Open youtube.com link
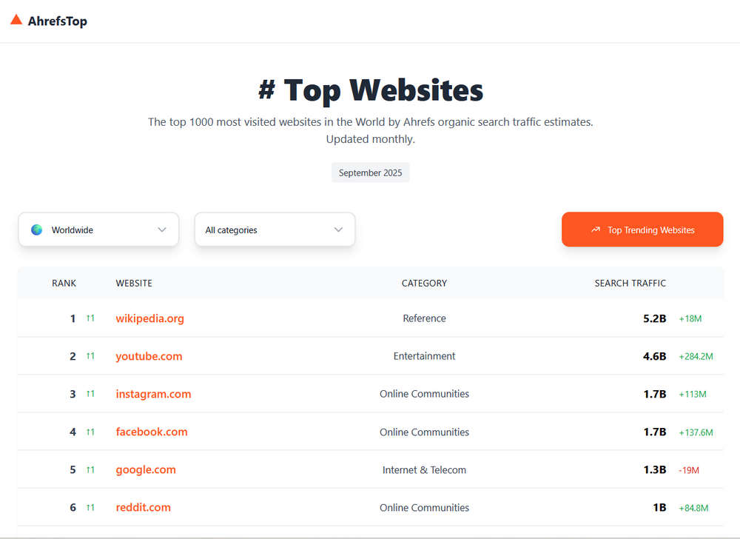This screenshot has height=539, width=740. [149, 356]
